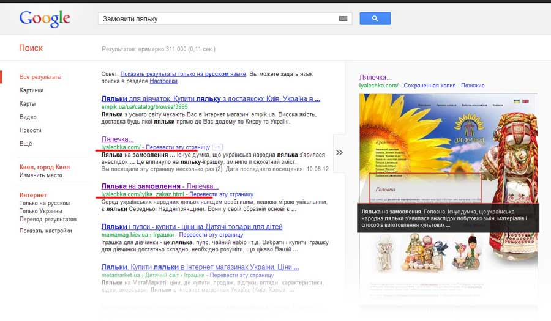
Task: Open the 'Настройки' link in the tip
Action: point(163,81)
